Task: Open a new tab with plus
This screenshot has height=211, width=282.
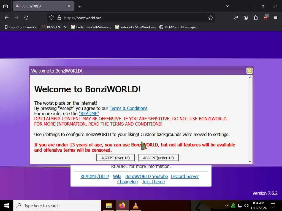Action: tap(80, 6)
